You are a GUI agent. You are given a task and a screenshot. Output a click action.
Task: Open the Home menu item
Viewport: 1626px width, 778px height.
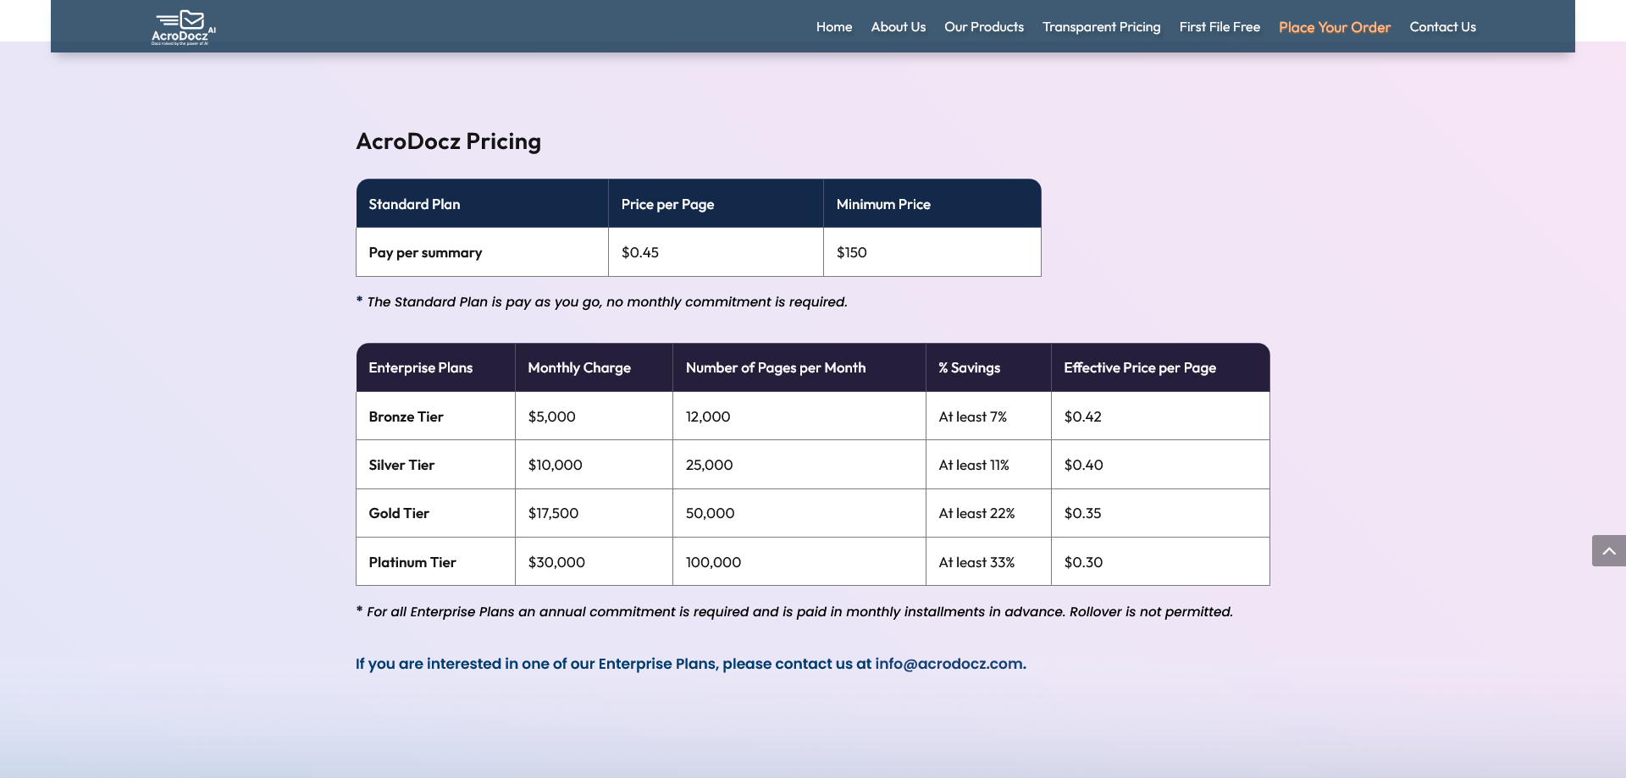pyautogui.click(x=834, y=27)
